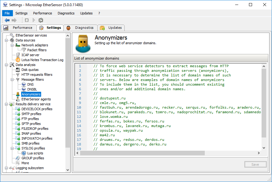Switch to the Performance tab
Image resolution: width=272 pixels, height=182 pixels.
click(x=19, y=28)
